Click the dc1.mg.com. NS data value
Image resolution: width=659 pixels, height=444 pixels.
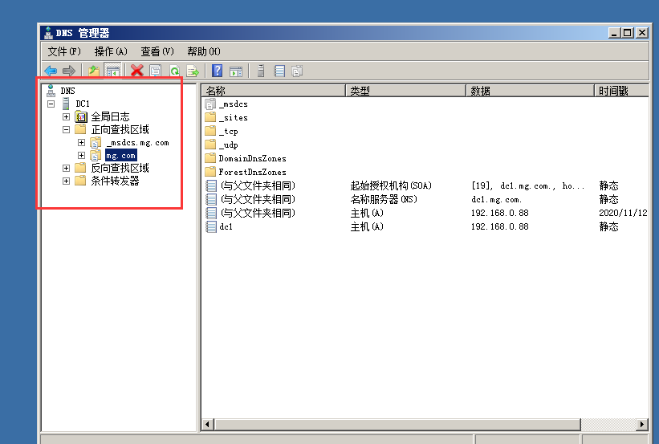tap(496, 199)
